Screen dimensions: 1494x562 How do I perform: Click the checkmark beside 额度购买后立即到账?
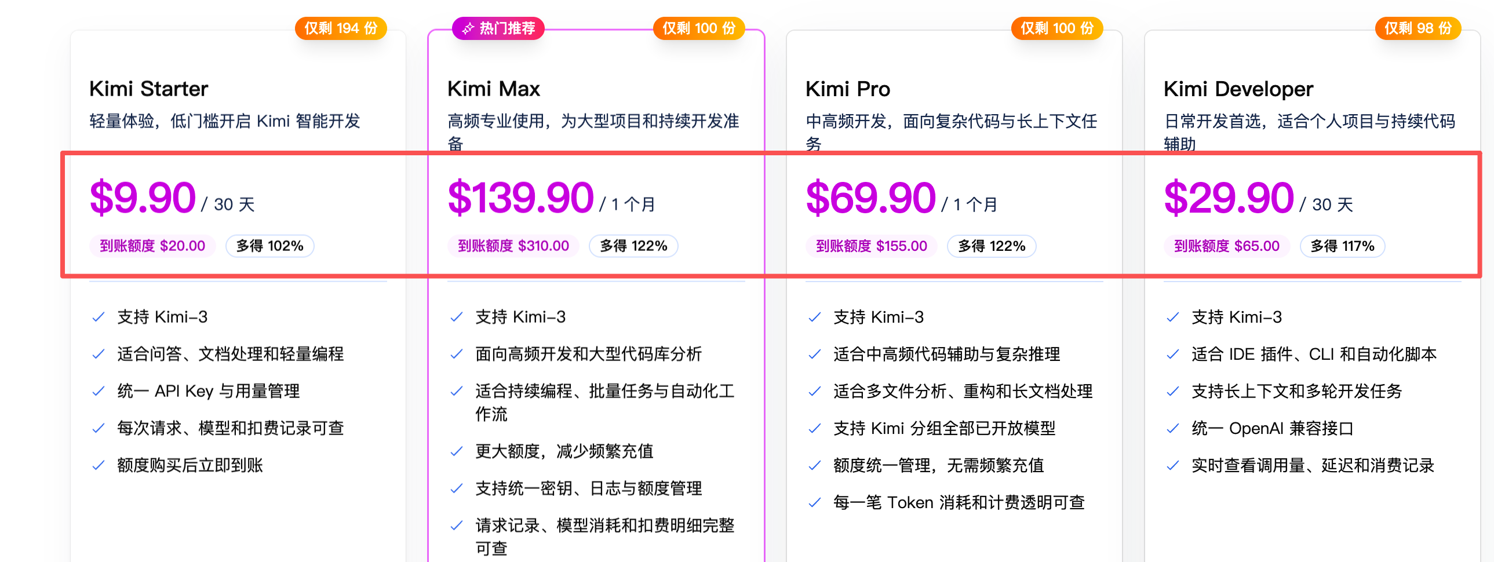99,465
